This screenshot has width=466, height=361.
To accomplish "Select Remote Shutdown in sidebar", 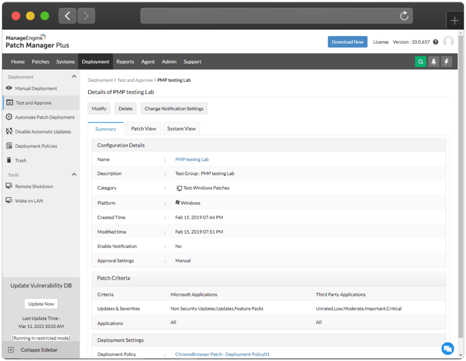I will (34, 186).
